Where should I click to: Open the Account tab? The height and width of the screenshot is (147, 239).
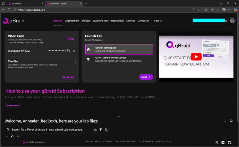(58, 21)
